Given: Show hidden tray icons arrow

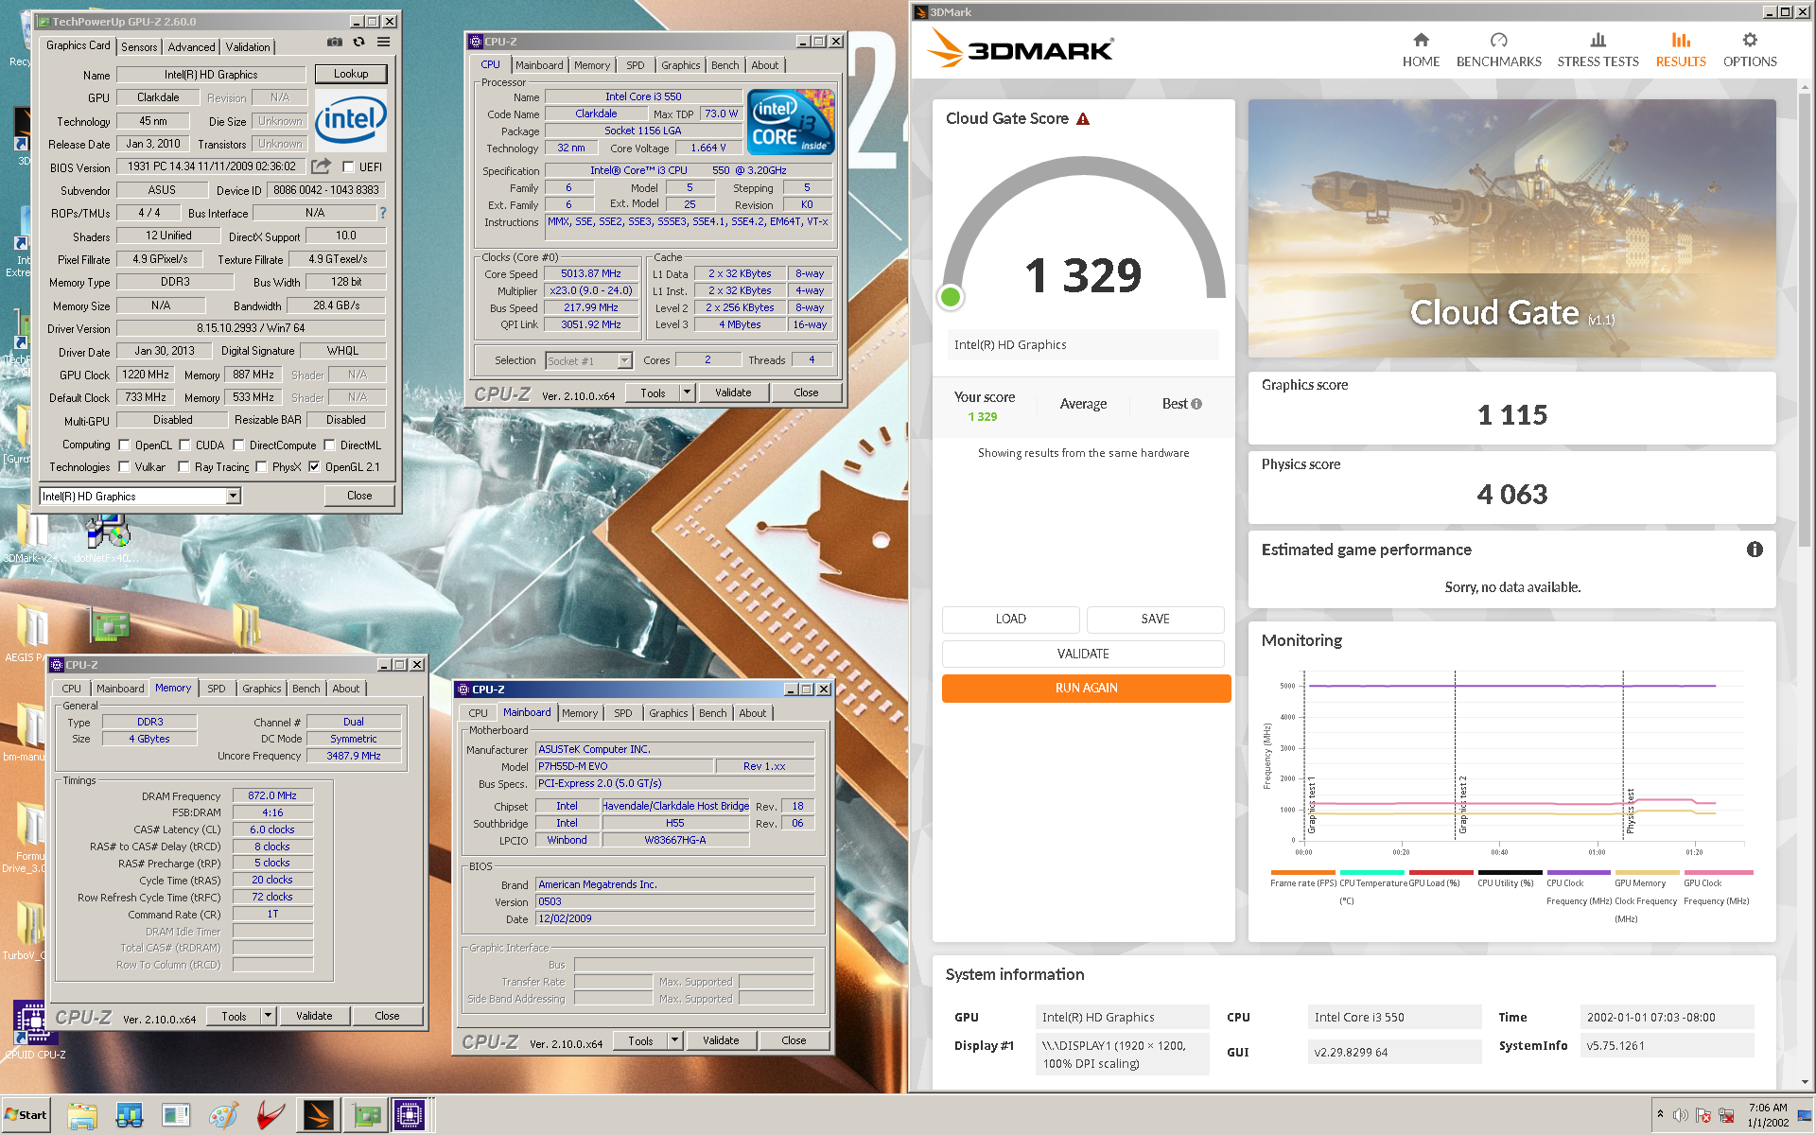Looking at the screenshot, I should pyautogui.click(x=1660, y=1114).
